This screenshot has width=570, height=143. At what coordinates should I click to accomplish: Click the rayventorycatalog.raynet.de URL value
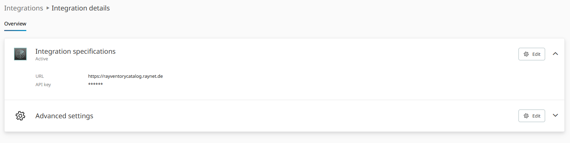[125, 76]
